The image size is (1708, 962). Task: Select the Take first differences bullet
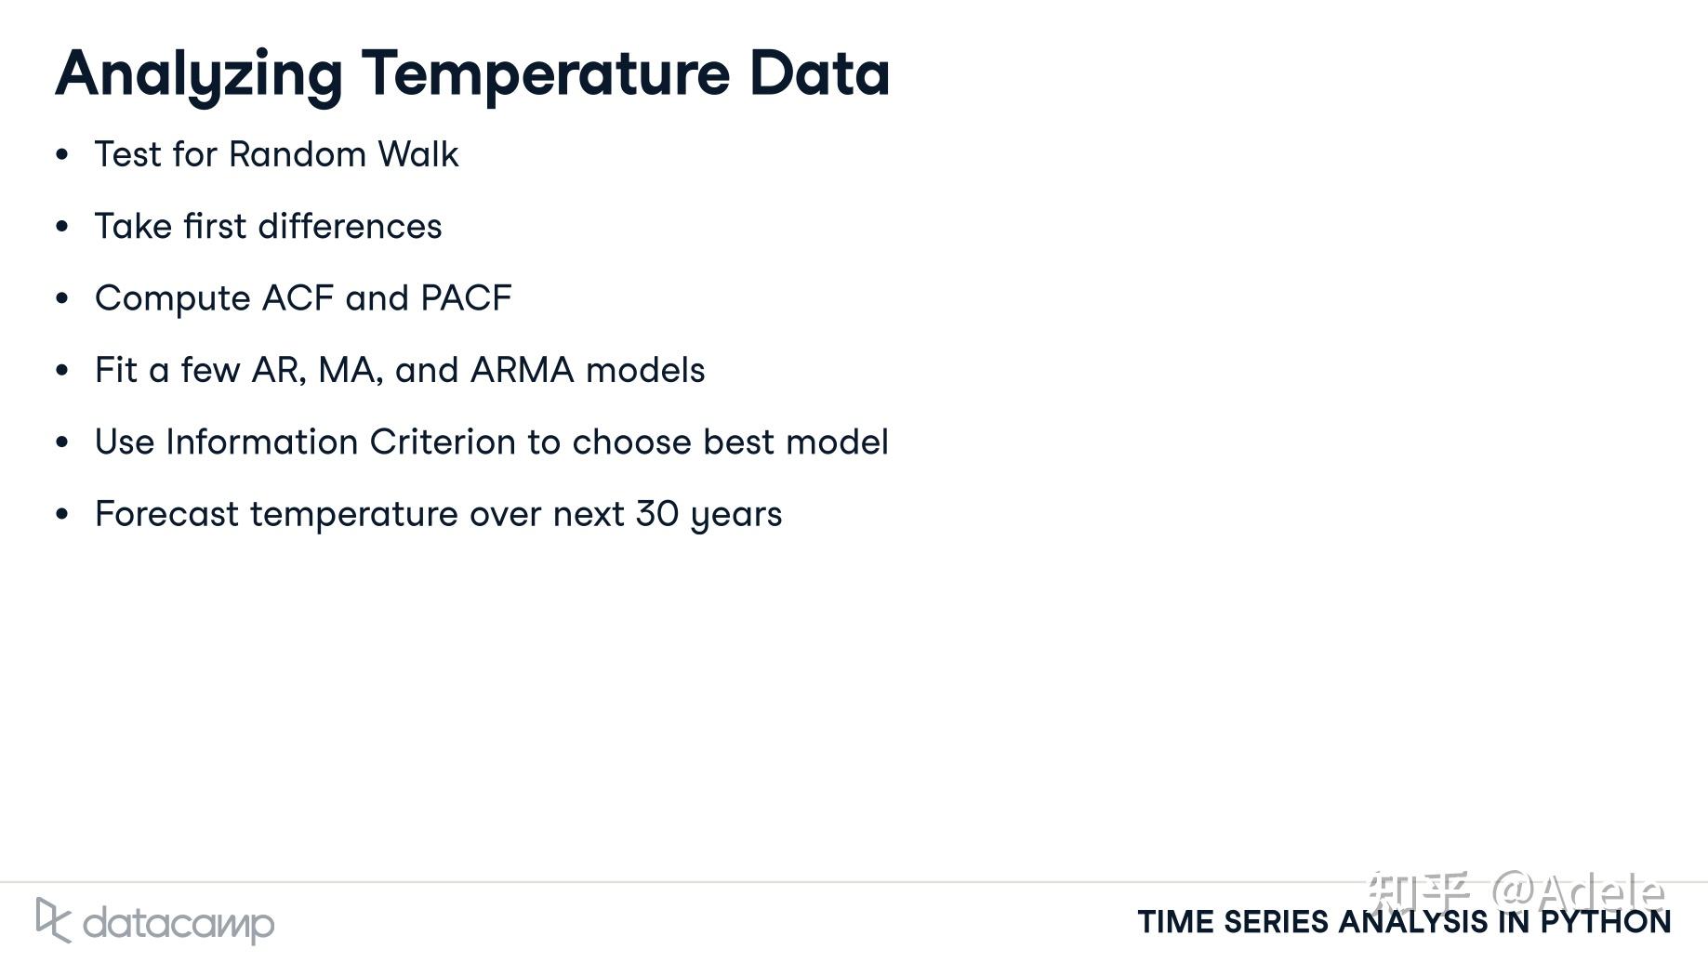(268, 226)
